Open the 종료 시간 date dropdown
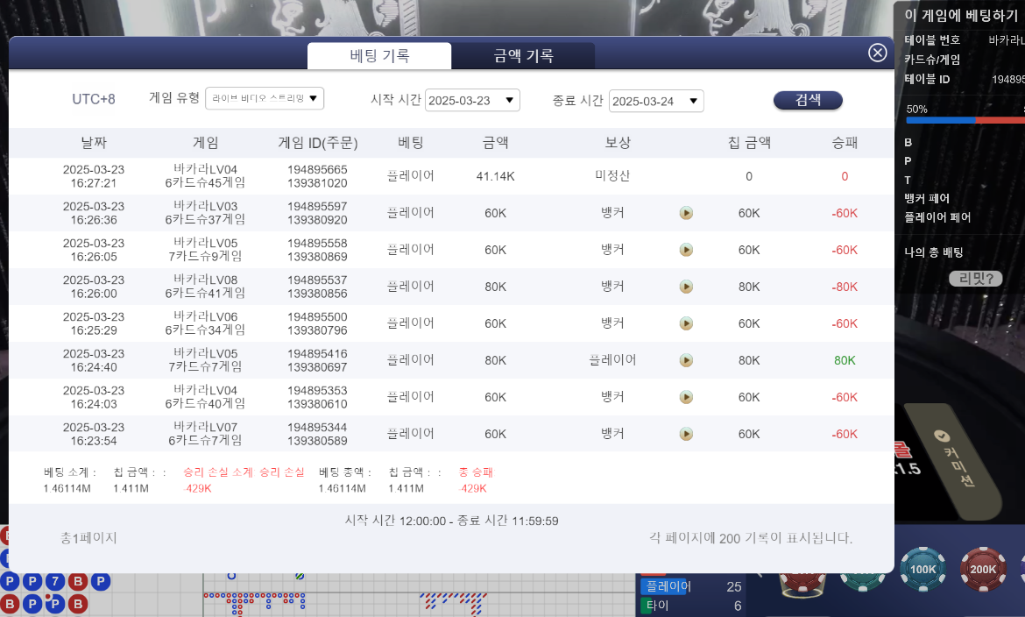Image resolution: width=1025 pixels, height=617 pixels. click(656, 101)
